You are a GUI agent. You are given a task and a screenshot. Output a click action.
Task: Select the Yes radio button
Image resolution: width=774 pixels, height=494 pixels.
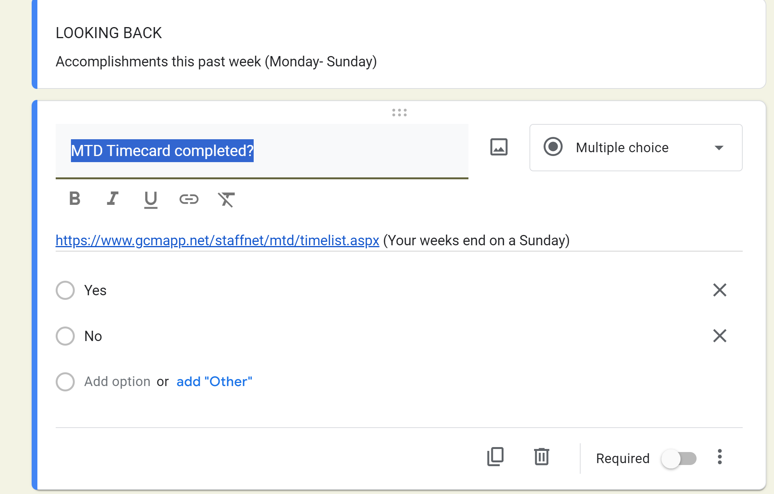click(65, 290)
